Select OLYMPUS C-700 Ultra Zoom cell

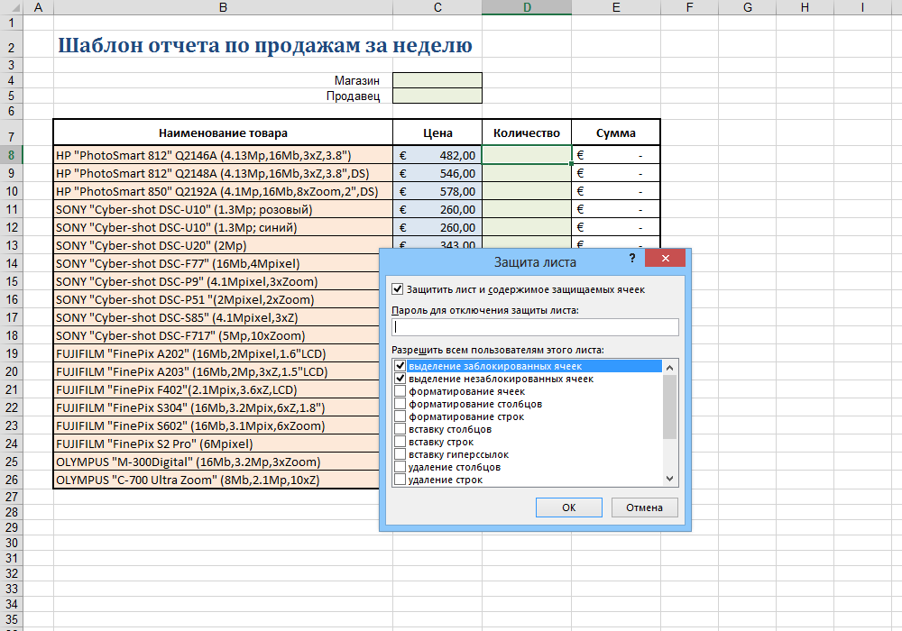click(x=216, y=480)
